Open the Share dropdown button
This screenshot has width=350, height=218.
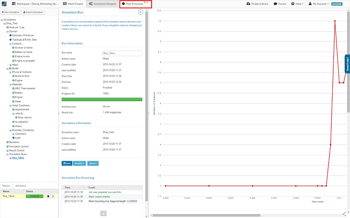click(93, 163)
